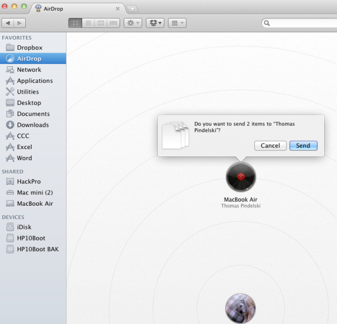Open the Dropbox toolbar dropdown
The image size is (337, 324).
(x=155, y=23)
